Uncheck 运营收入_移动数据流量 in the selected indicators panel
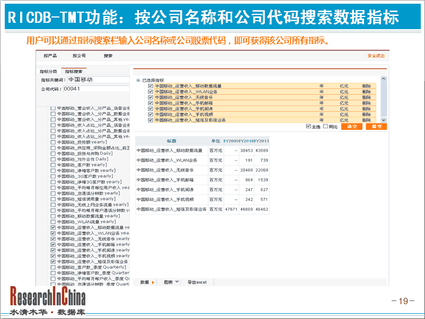This screenshot has width=425, height=319. click(x=150, y=86)
